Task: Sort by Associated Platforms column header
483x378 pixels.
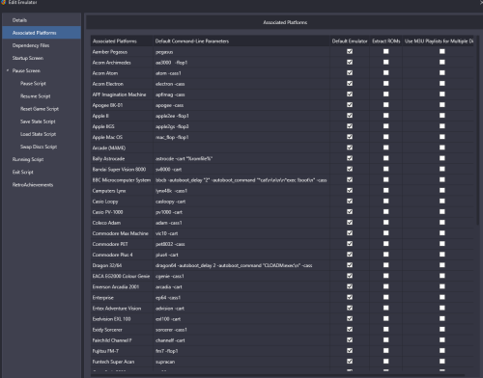Action: pyautogui.click(x=122, y=41)
